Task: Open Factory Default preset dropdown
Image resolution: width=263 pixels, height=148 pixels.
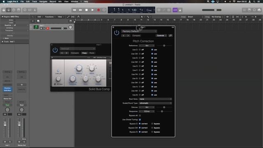Action: pyautogui.click(x=139, y=31)
